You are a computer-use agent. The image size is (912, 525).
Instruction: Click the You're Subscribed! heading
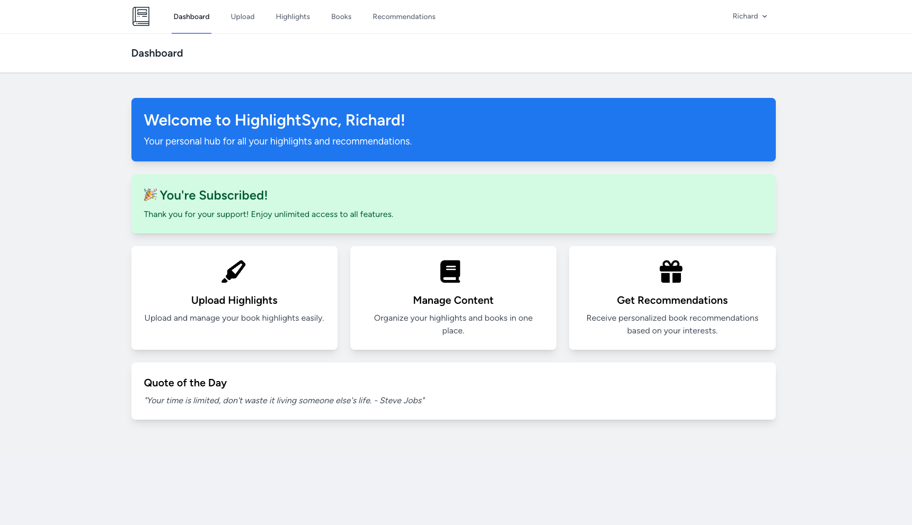(x=214, y=195)
